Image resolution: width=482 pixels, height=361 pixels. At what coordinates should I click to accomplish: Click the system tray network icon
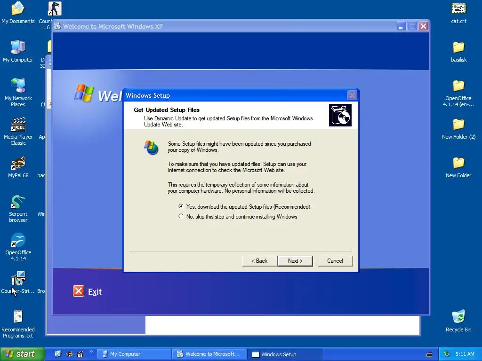click(447, 354)
